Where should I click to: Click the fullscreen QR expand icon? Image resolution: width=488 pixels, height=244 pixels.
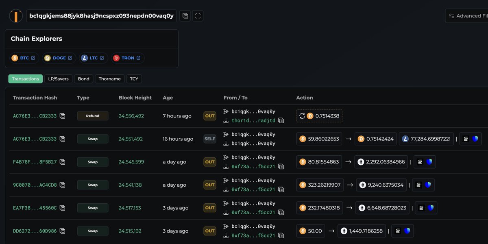[x=198, y=16]
